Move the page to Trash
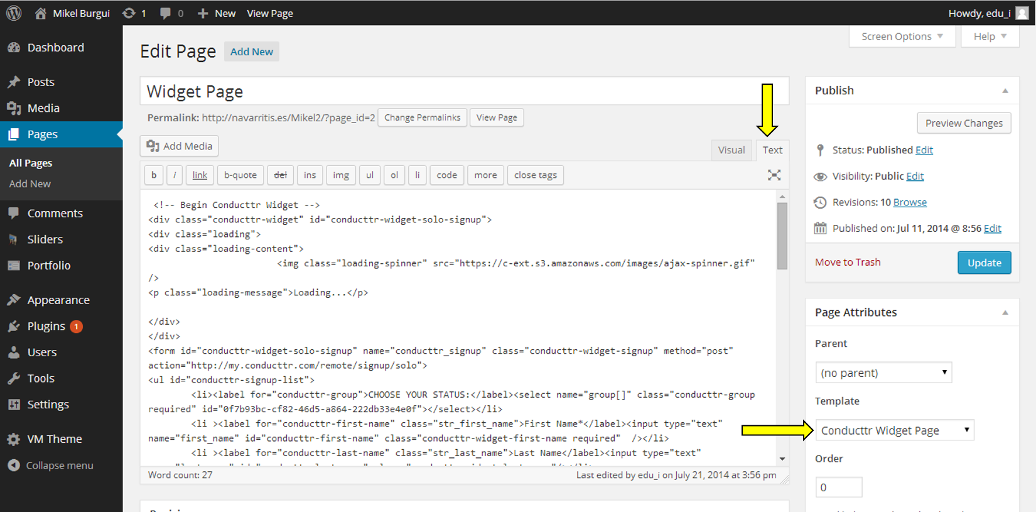The height and width of the screenshot is (512, 1036). click(x=848, y=262)
